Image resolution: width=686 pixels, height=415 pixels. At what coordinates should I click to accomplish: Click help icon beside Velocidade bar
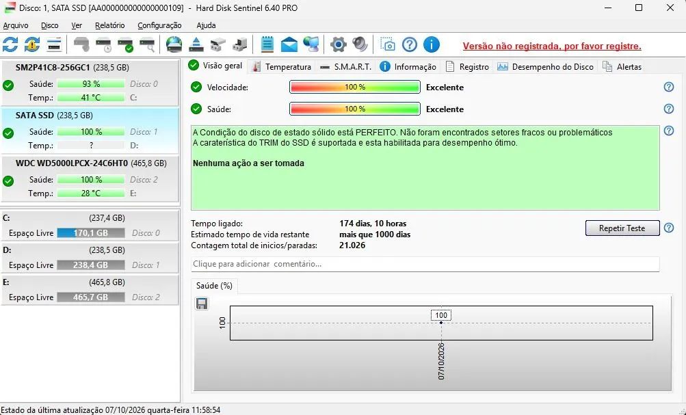[x=668, y=87]
